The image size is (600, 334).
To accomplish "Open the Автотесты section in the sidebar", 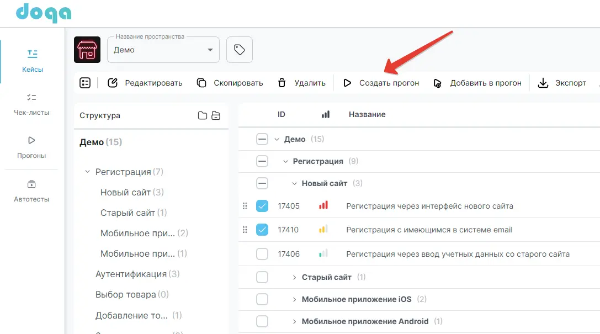I will 31,190.
